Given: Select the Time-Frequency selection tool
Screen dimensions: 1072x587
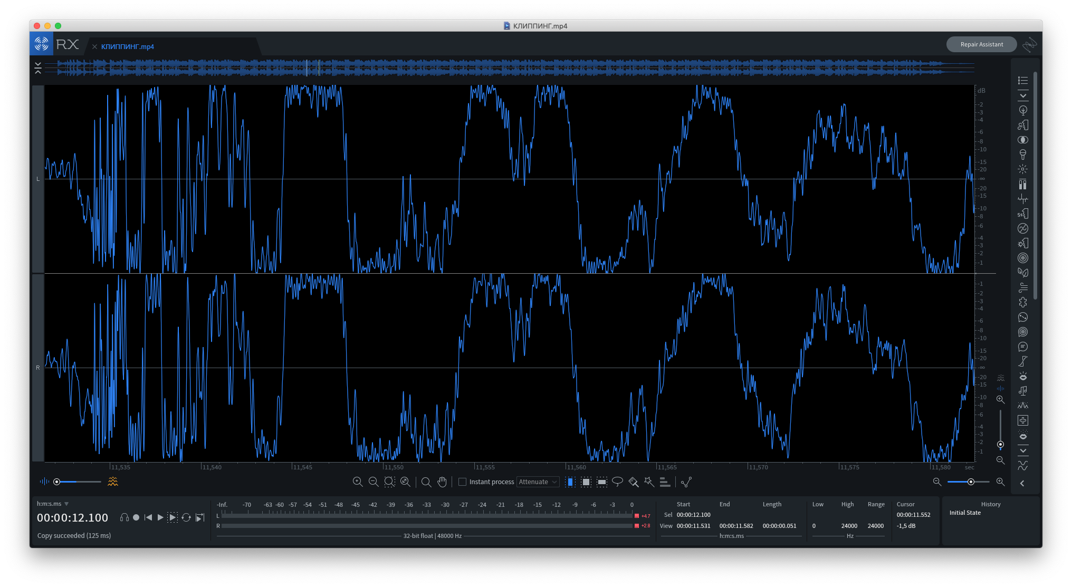Looking at the screenshot, I should click(x=586, y=482).
